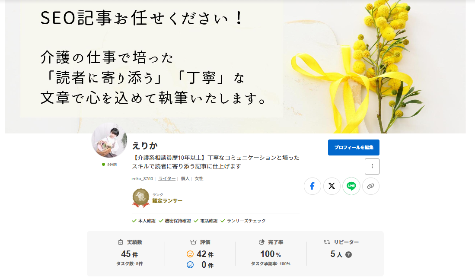Click the えりか profile avatar photo
Screen dimensions: 475x279
109,140
